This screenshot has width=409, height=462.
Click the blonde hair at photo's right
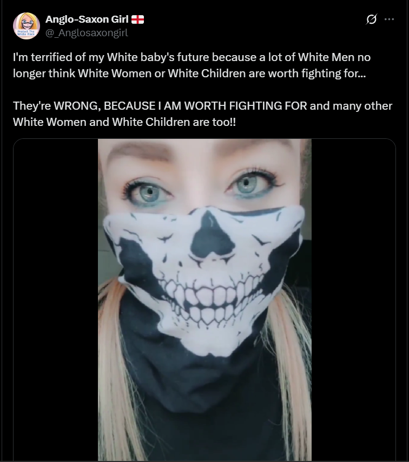(291, 369)
